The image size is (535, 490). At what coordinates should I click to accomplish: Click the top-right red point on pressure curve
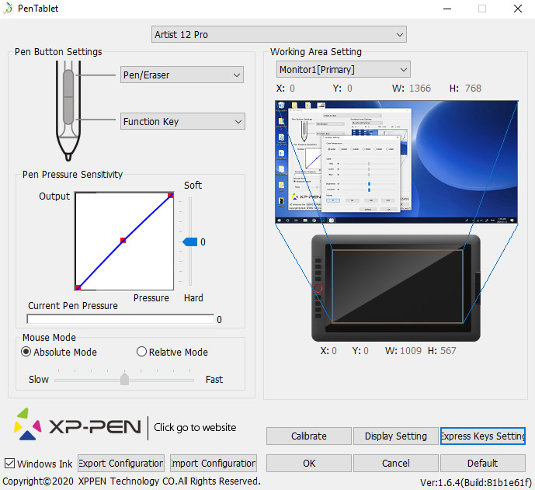pos(171,195)
